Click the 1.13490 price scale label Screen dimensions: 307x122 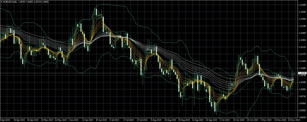(303, 19)
